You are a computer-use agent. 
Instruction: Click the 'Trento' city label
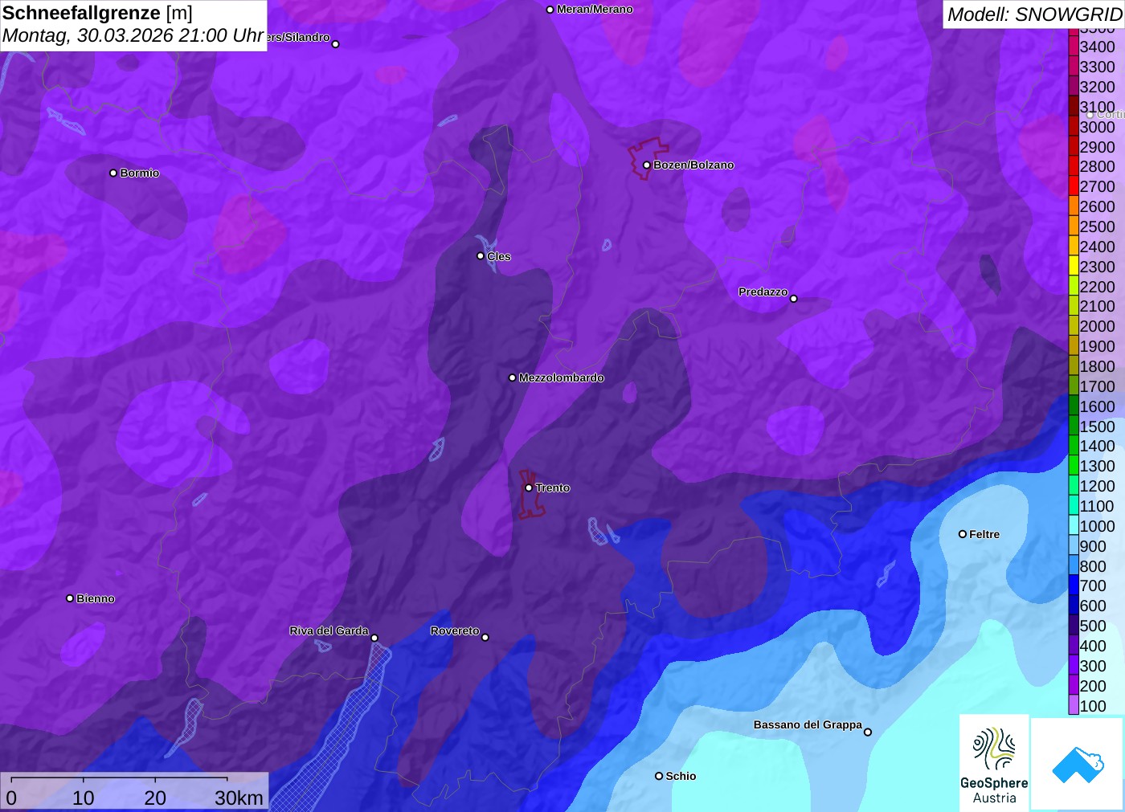click(x=553, y=488)
